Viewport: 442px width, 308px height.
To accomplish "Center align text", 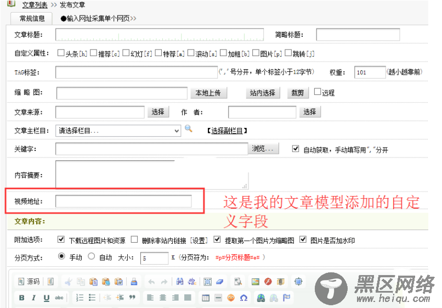I will pyautogui.click(x=163, y=298).
